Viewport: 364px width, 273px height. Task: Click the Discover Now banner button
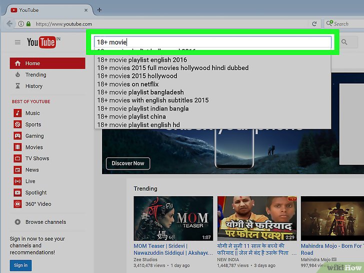point(128,163)
